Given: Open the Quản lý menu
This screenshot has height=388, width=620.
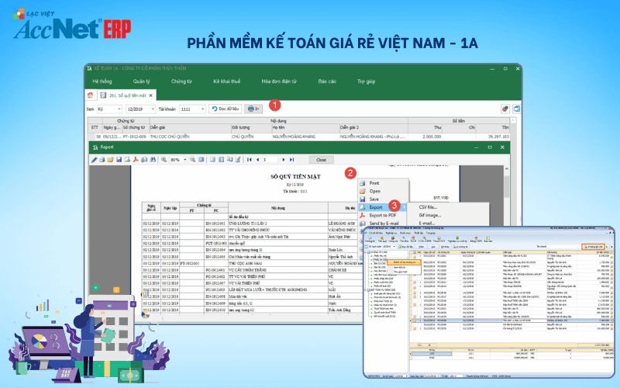Looking at the screenshot, I should coord(141,81).
